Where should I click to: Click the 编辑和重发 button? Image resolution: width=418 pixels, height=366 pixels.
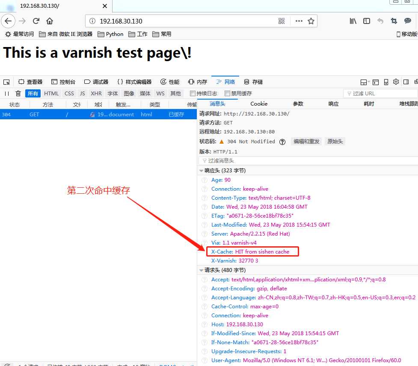click(306, 142)
